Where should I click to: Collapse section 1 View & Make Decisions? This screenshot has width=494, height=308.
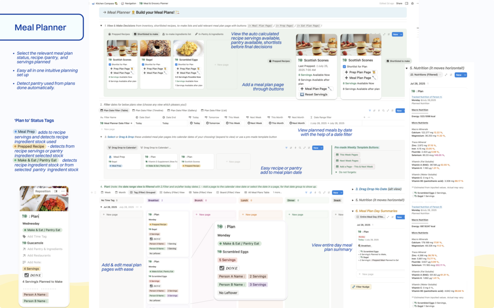tap(101, 26)
